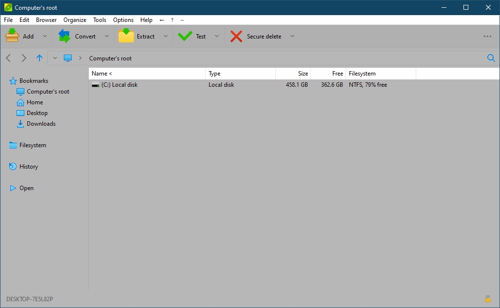Click the computer monitor icon in address bar
This screenshot has width=500, height=308.
point(67,58)
